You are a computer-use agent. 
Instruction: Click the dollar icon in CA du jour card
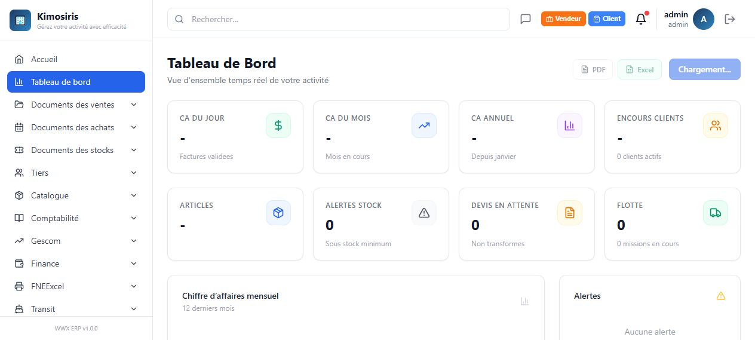click(278, 125)
